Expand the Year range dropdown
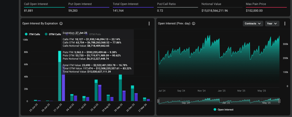This screenshot has width=292, height=117. 272,24
